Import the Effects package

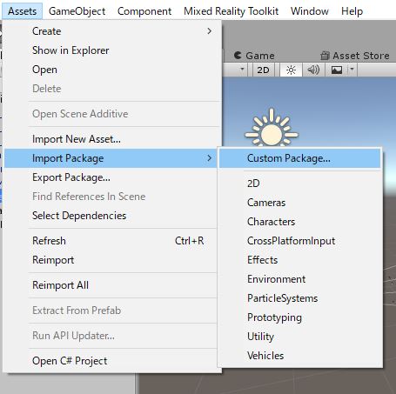coord(299,260)
